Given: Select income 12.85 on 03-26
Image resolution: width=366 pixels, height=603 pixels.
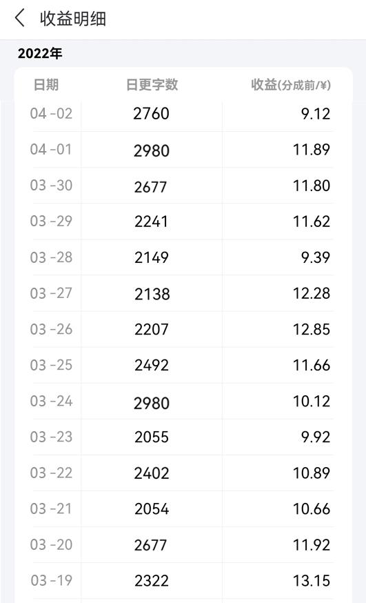Looking at the screenshot, I should (312, 329).
